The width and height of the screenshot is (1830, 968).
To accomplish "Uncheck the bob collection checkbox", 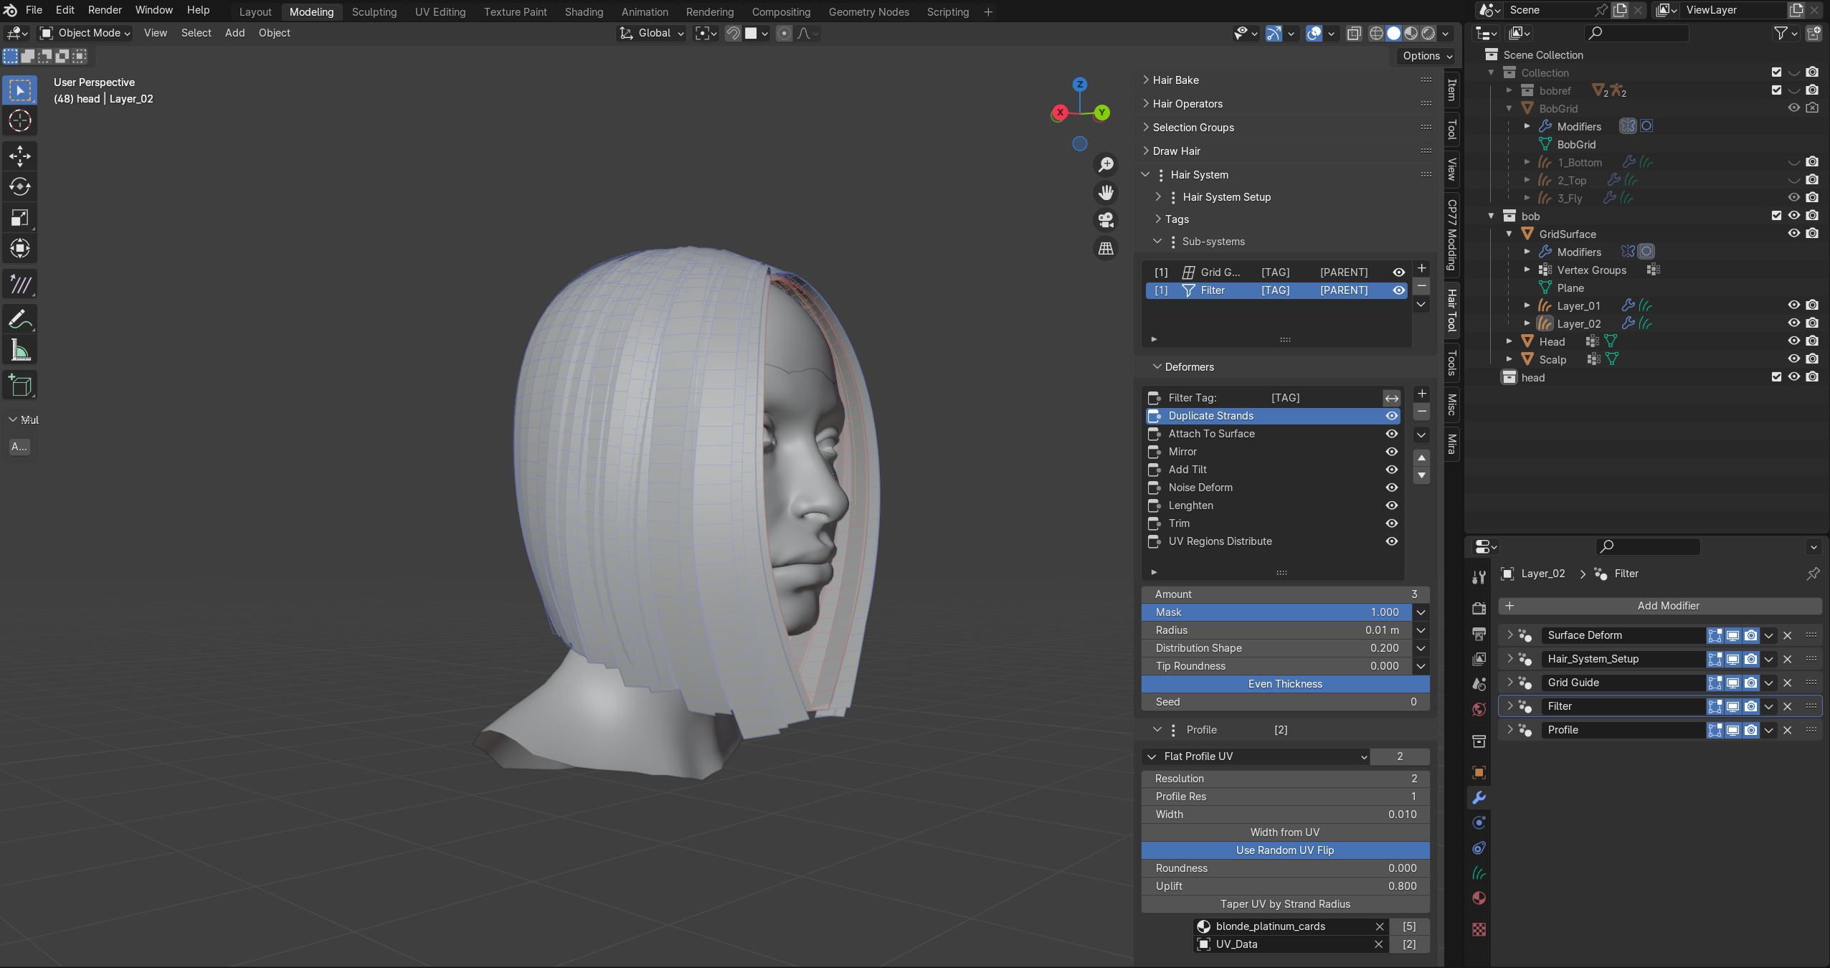I will (1776, 216).
